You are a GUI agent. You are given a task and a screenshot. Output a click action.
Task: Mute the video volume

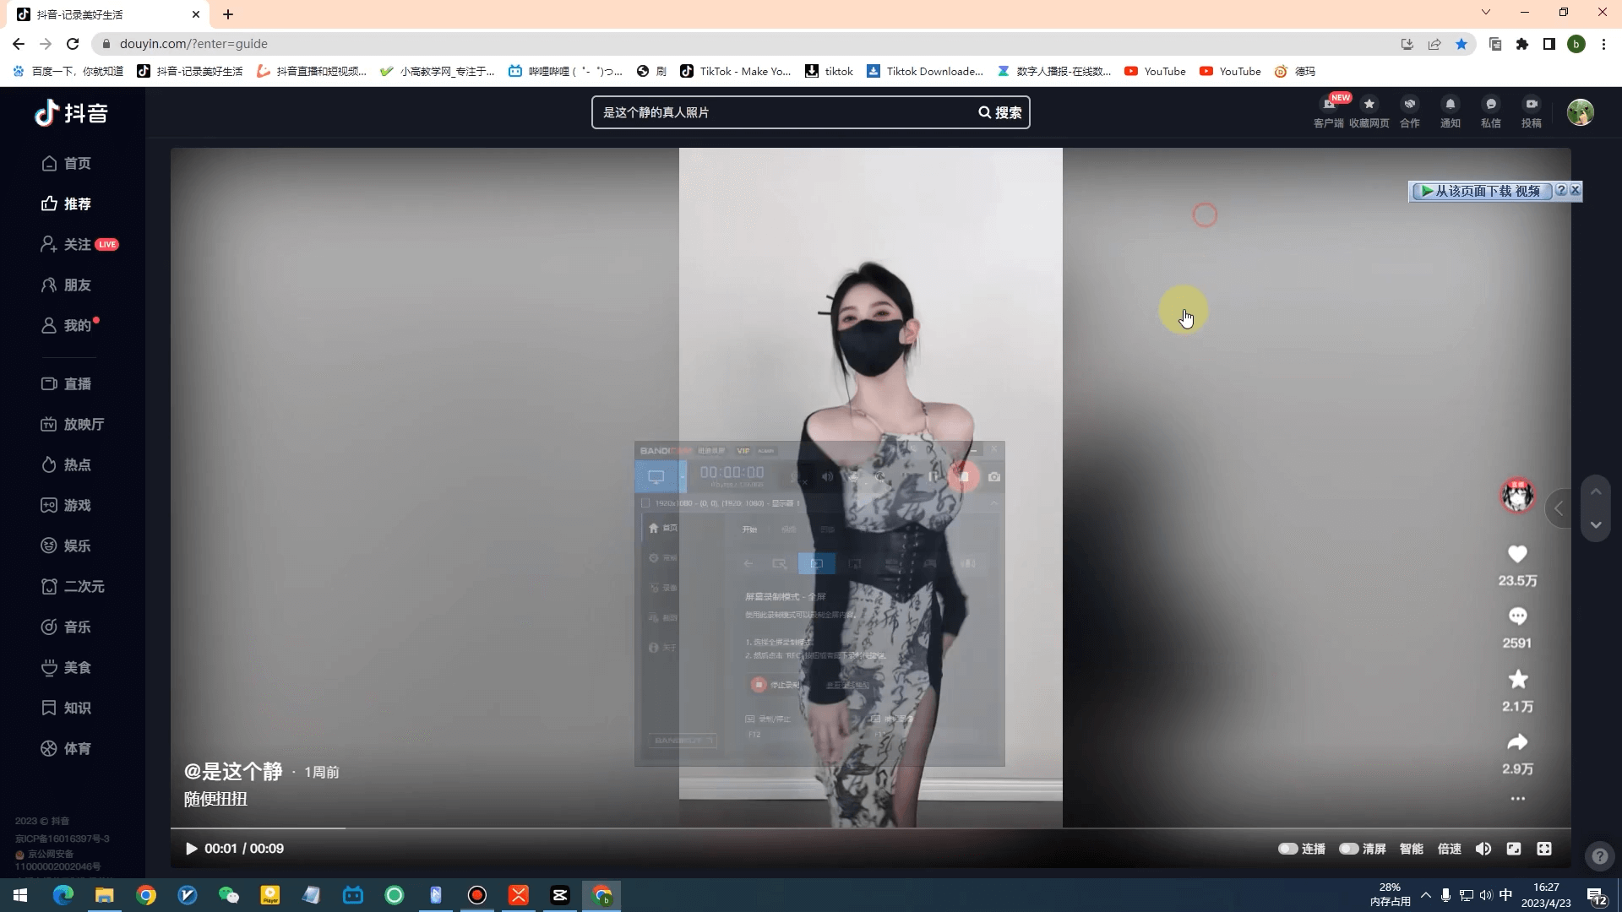point(1483,849)
